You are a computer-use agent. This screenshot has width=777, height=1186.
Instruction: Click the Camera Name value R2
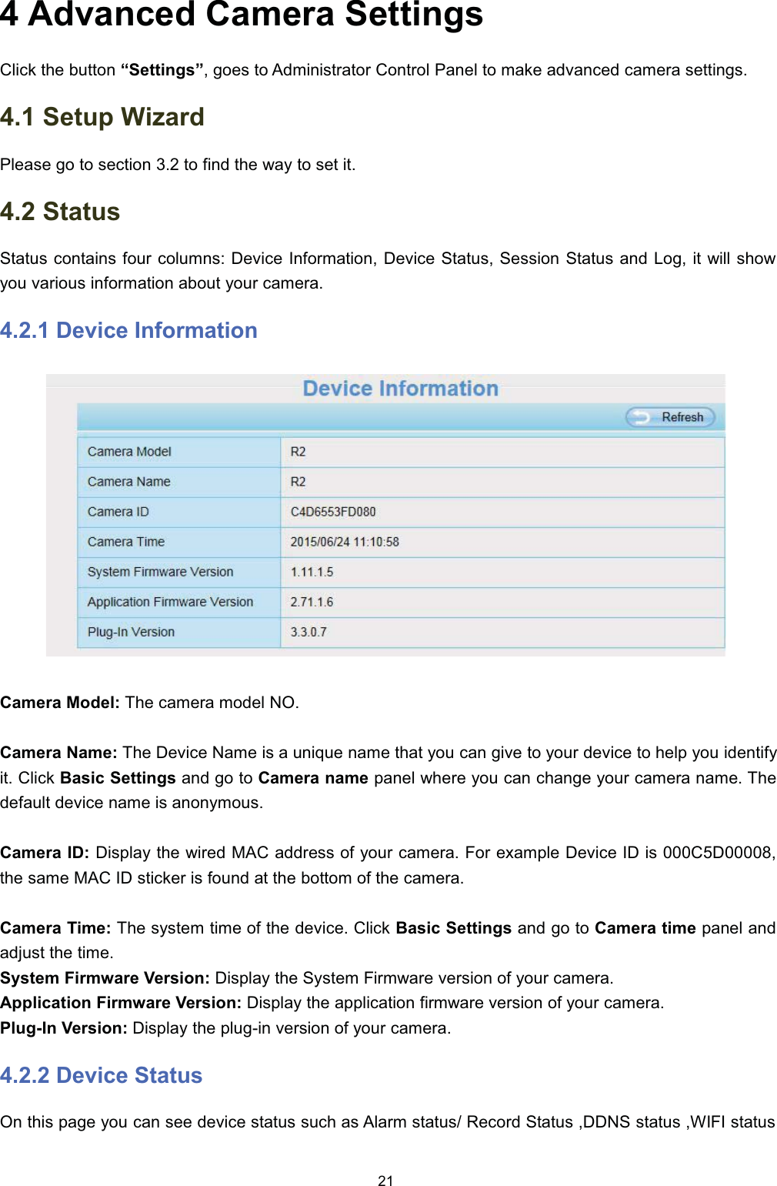coord(298,482)
